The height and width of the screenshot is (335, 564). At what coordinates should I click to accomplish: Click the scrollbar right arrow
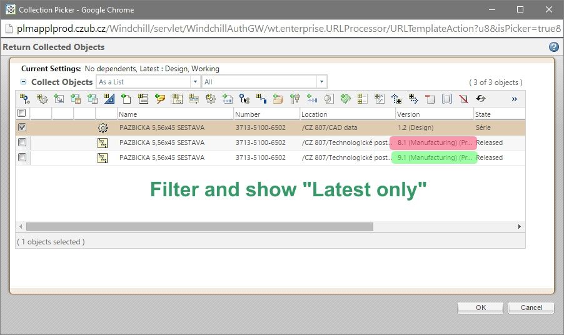click(520, 226)
